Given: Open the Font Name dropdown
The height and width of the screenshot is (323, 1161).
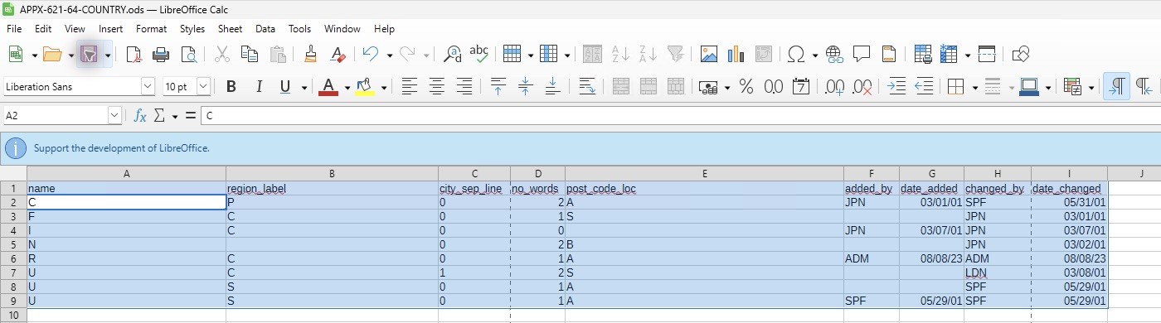Looking at the screenshot, I should point(148,86).
